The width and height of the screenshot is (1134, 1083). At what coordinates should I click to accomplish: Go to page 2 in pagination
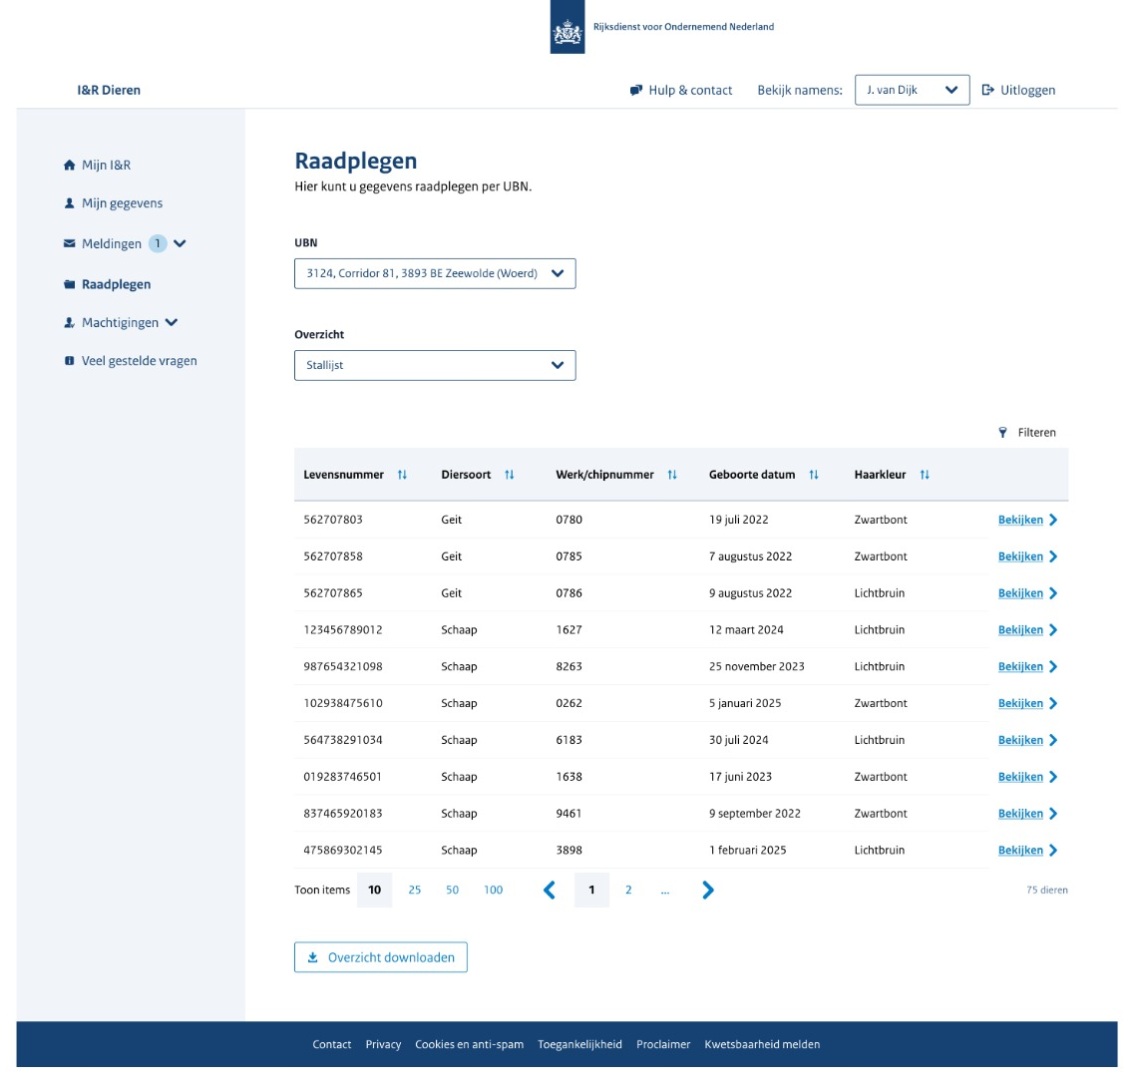coord(628,890)
